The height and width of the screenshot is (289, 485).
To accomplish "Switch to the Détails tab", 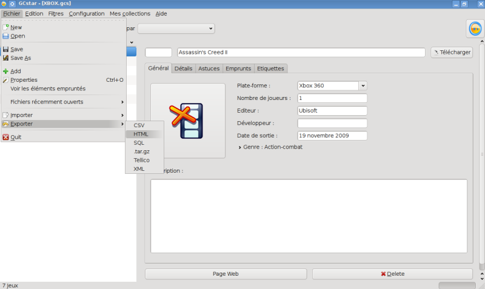I will pos(183,68).
